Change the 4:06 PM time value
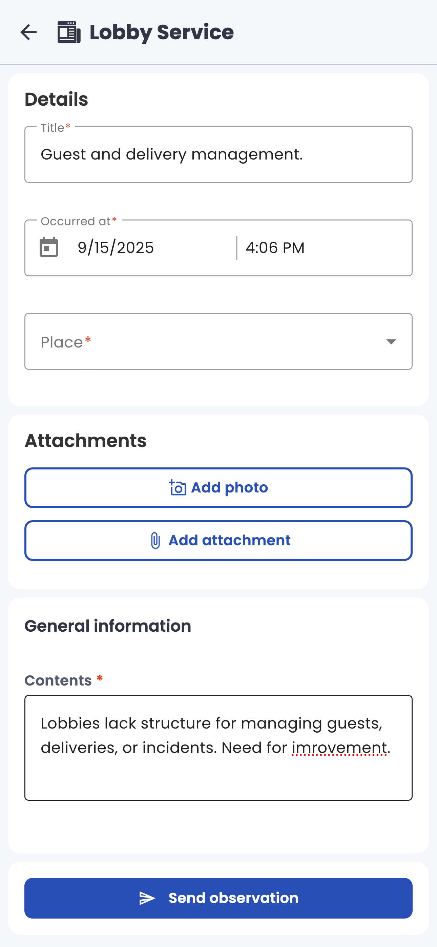The width and height of the screenshot is (437, 947). pyautogui.click(x=275, y=248)
